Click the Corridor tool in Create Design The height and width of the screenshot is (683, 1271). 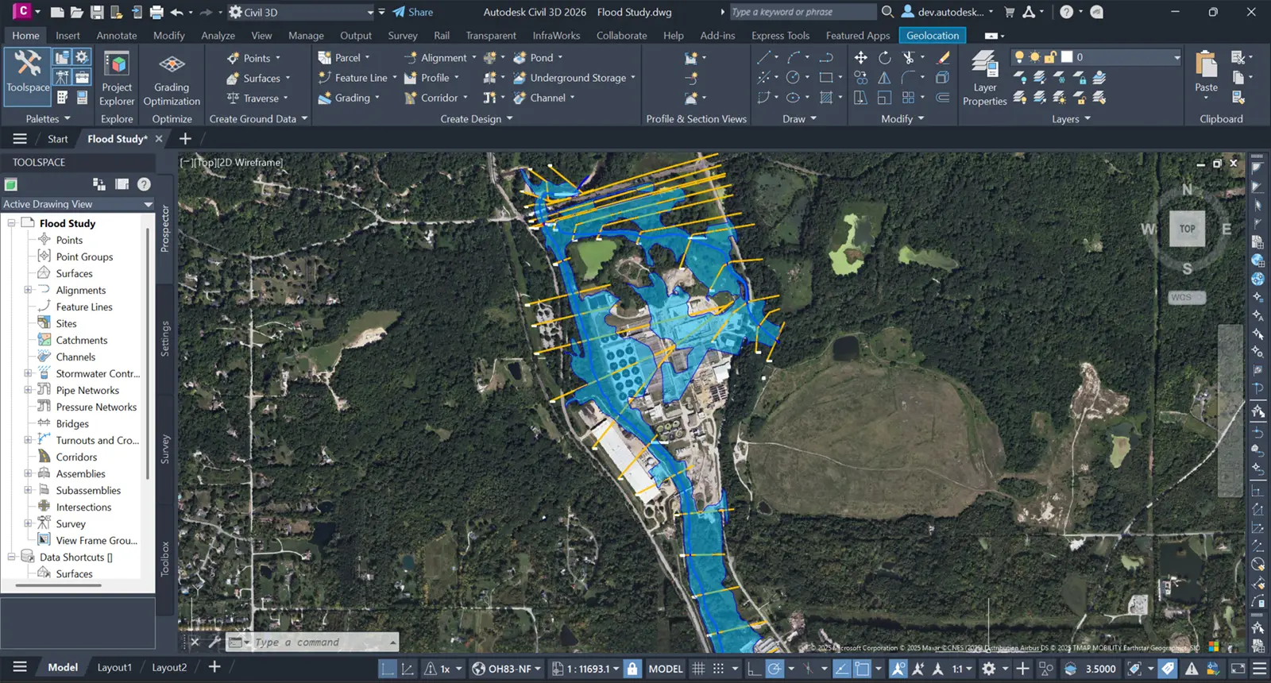[x=438, y=98]
